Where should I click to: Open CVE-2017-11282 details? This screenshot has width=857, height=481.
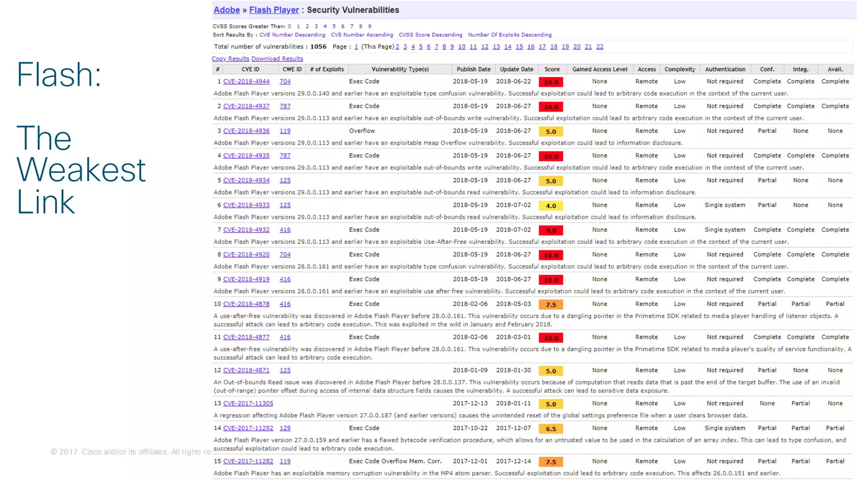coord(248,461)
